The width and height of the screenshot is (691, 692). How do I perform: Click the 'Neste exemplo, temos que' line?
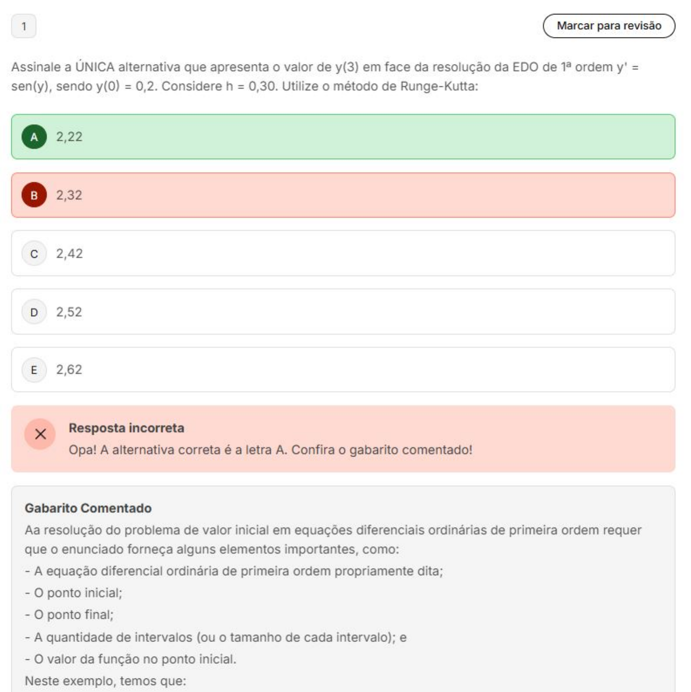pos(105,681)
